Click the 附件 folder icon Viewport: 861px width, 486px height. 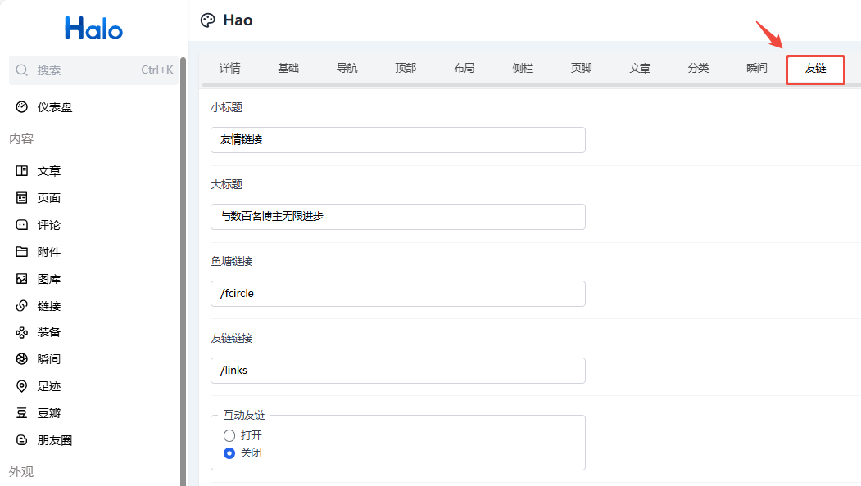pyautogui.click(x=22, y=252)
